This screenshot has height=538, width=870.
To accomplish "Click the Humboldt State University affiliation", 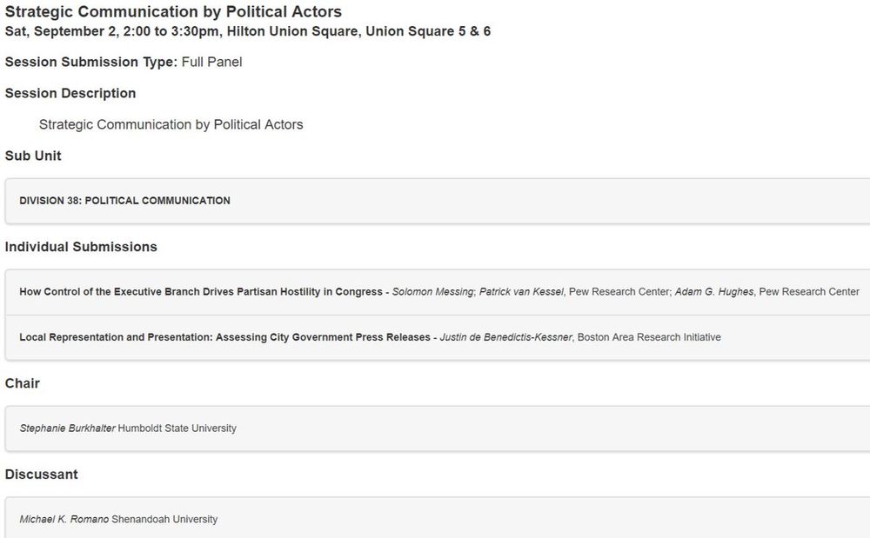I will [177, 428].
